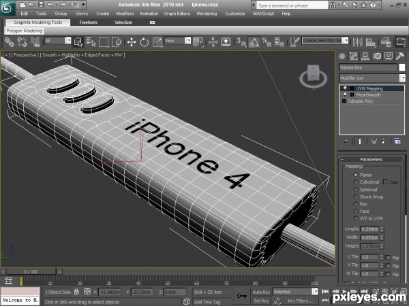Click the Align tool
Viewport: 409px width, 306px height.
[370, 41]
